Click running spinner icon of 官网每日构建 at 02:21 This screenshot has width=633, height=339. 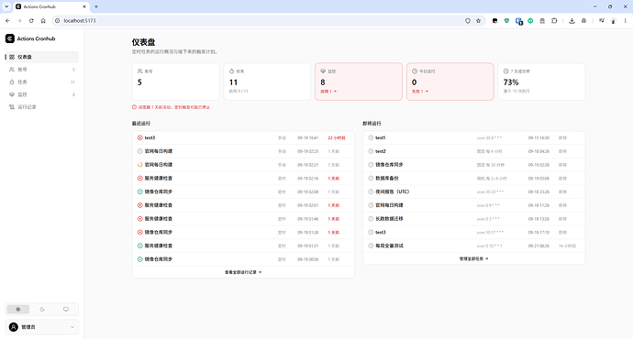[140, 165]
